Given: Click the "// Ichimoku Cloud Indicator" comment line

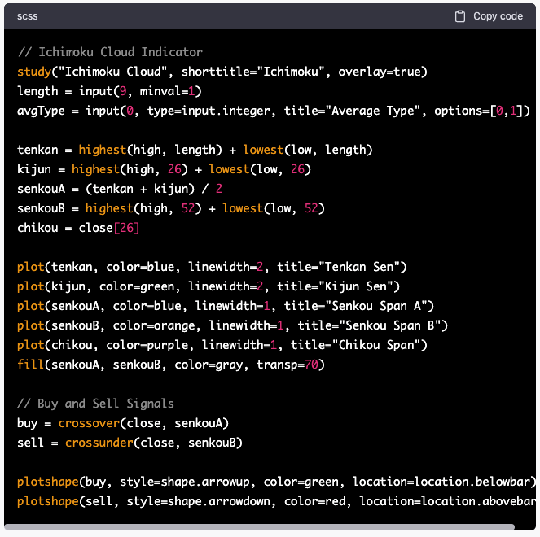Looking at the screenshot, I should click(110, 52).
